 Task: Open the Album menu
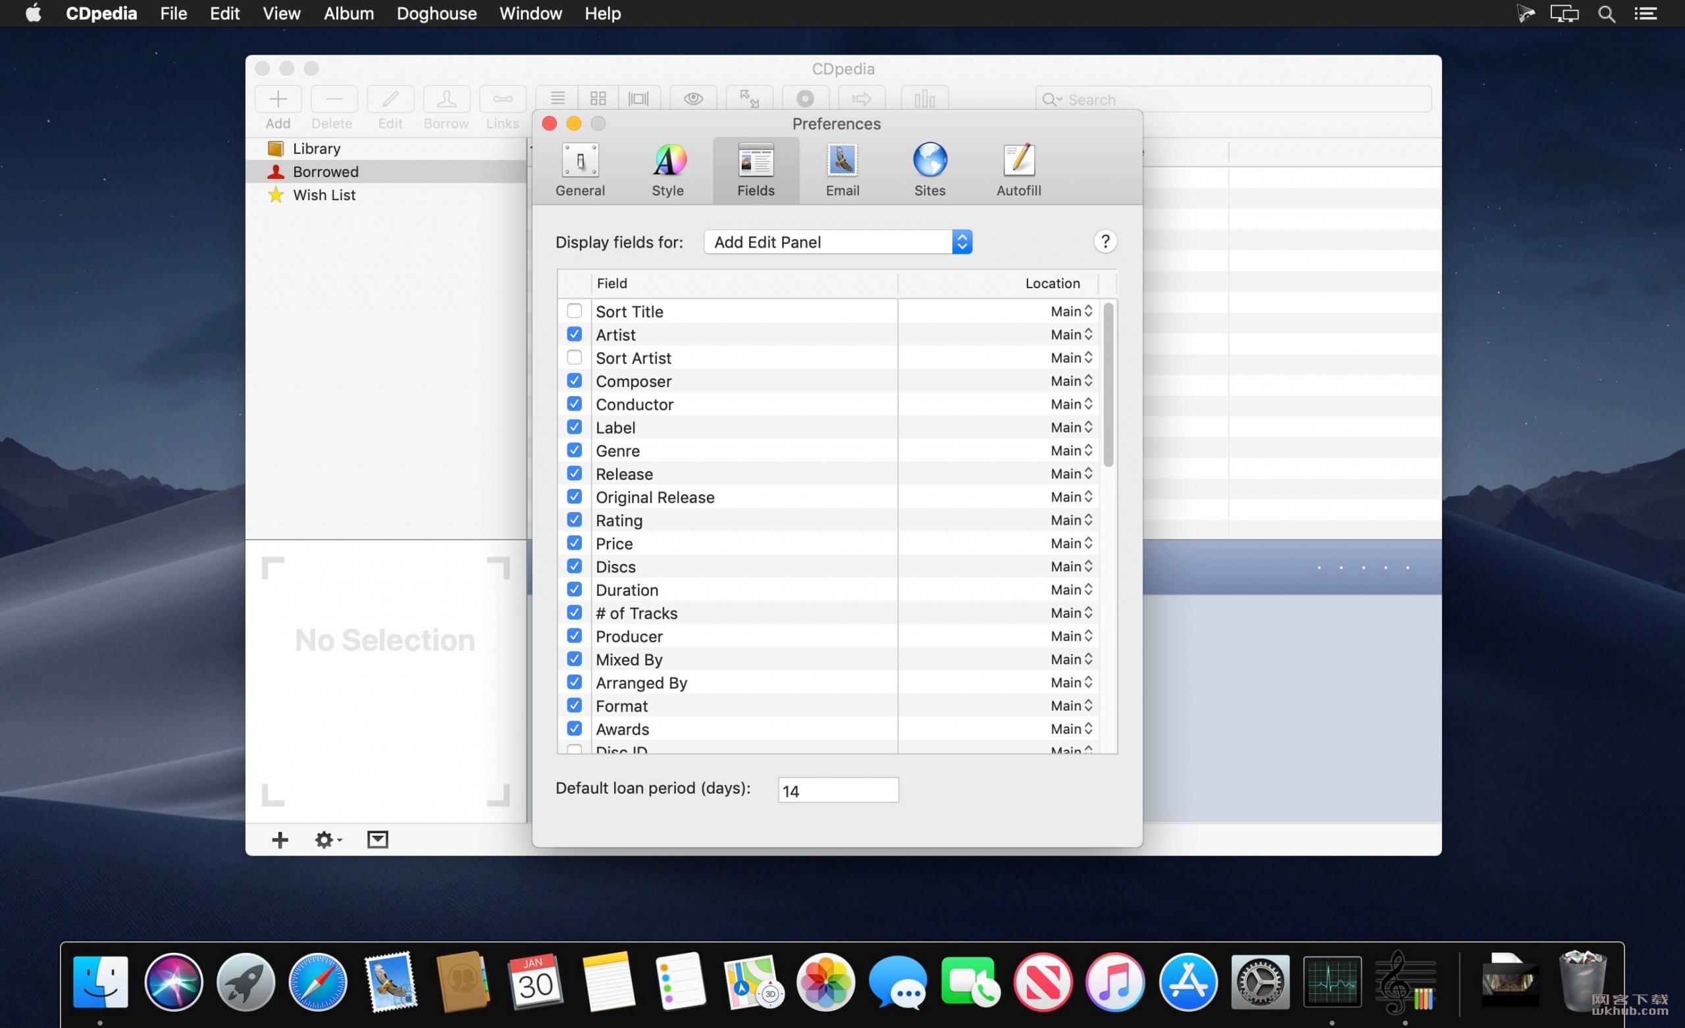click(349, 14)
